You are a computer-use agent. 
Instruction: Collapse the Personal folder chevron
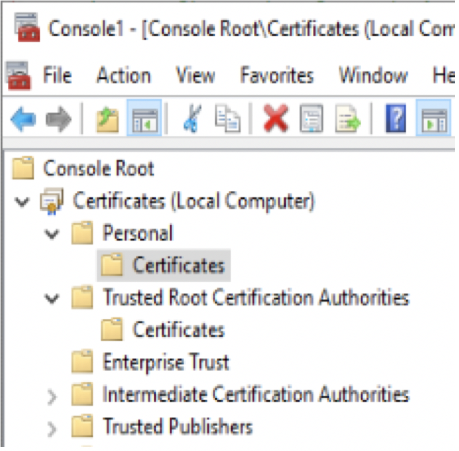[x=52, y=234]
